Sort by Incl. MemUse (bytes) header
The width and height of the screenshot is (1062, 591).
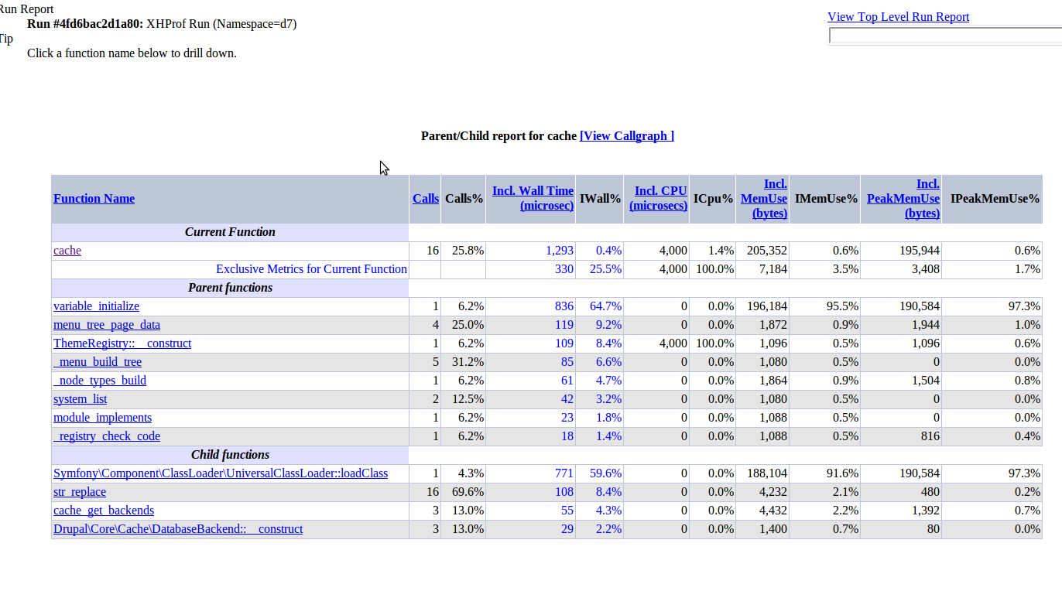[x=765, y=198]
